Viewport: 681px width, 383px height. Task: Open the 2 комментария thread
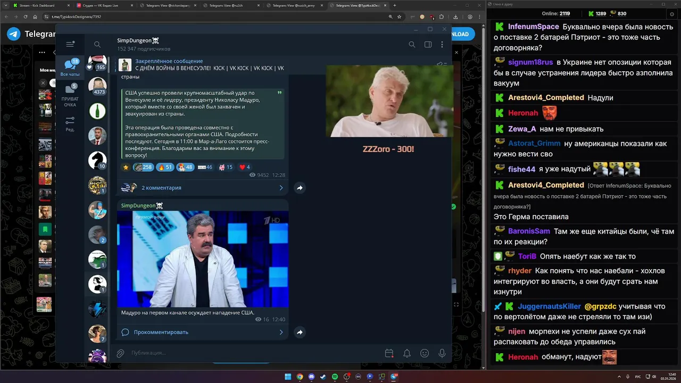tap(202, 188)
